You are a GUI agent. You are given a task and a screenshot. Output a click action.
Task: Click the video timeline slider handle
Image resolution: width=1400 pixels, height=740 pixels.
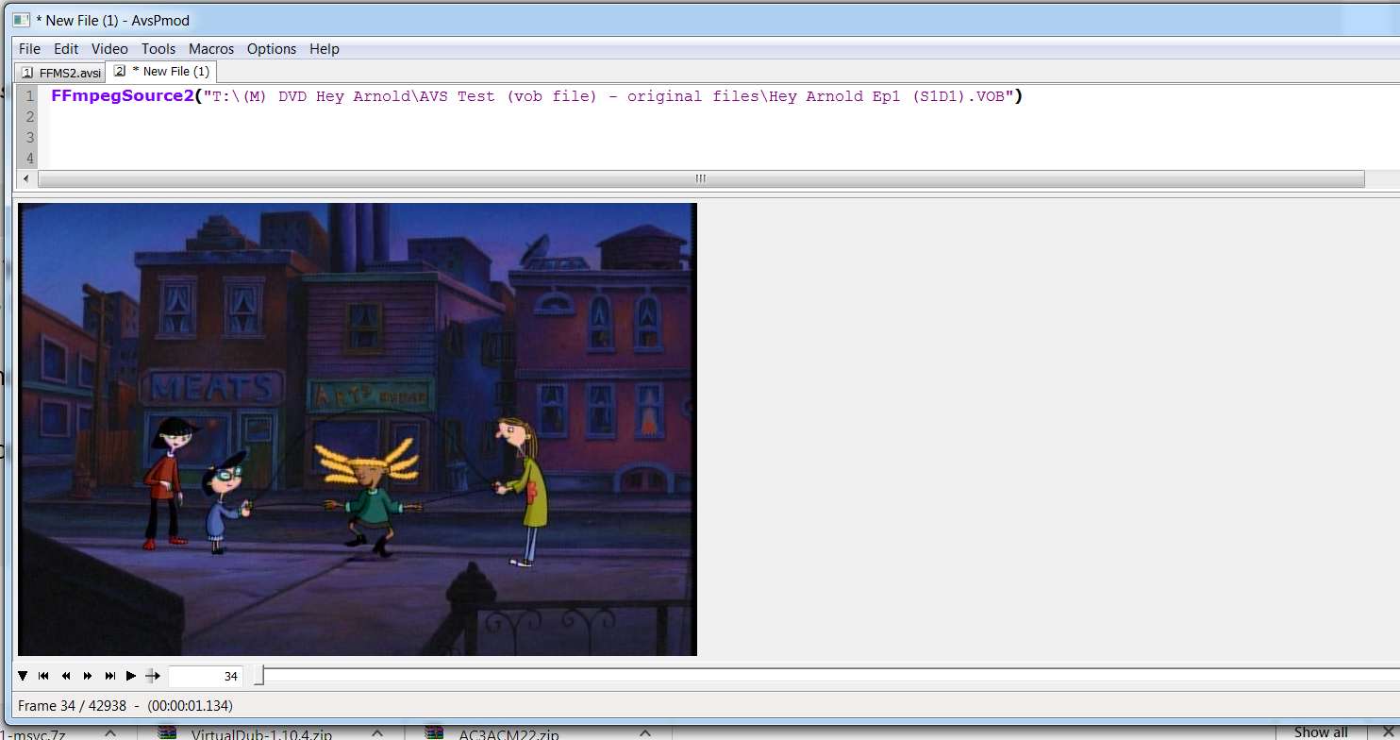259,676
